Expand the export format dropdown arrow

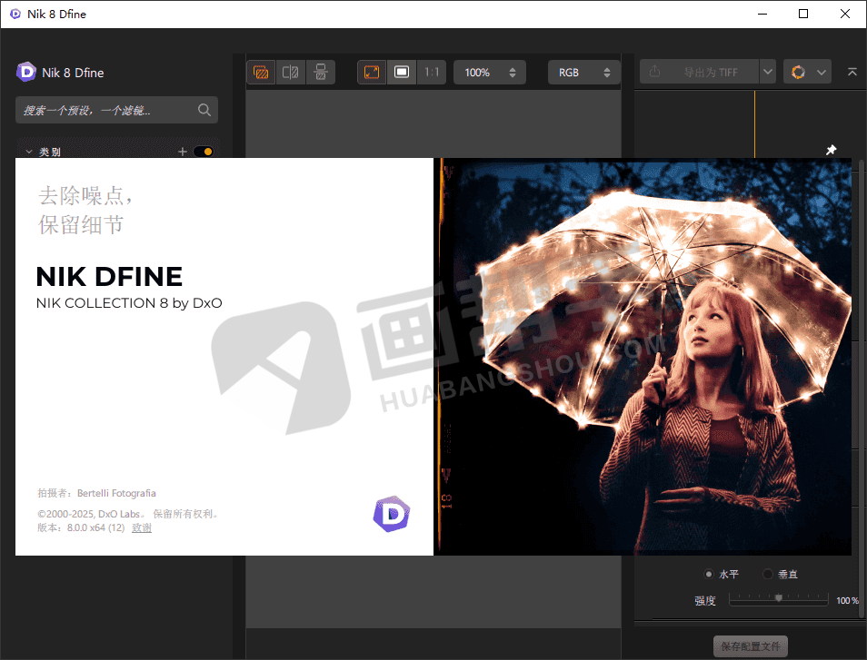click(x=767, y=72)
